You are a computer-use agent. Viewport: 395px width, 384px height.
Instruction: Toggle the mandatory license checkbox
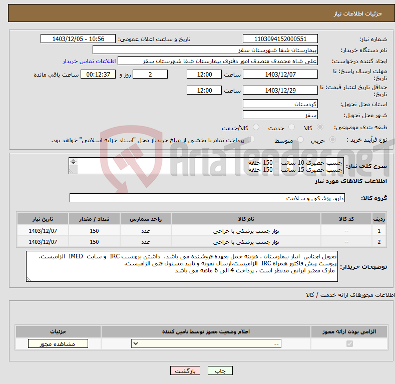click(349, 343)
